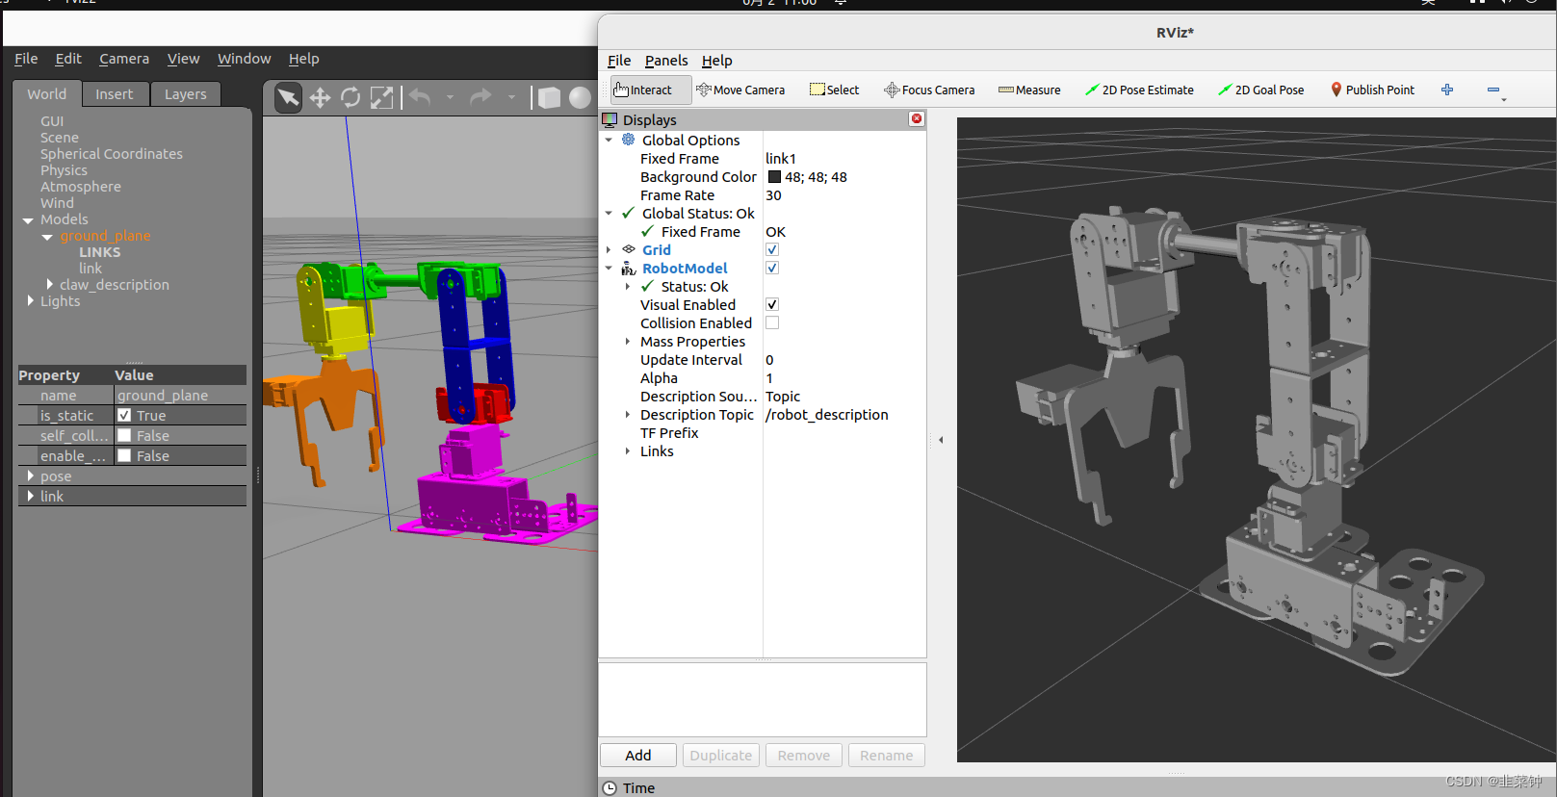Toggle the enable_ property checkbox in Gazebo
1557x797 pixels.
(124, 455)
